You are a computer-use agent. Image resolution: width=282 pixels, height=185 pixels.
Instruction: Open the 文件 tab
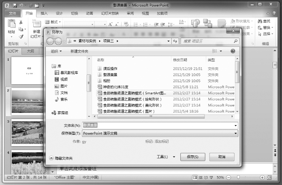[13, 13]
